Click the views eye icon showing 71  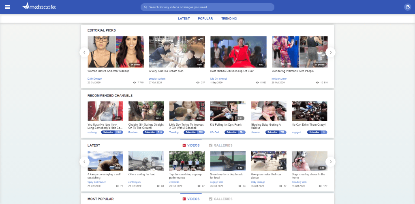click(117, 186)
